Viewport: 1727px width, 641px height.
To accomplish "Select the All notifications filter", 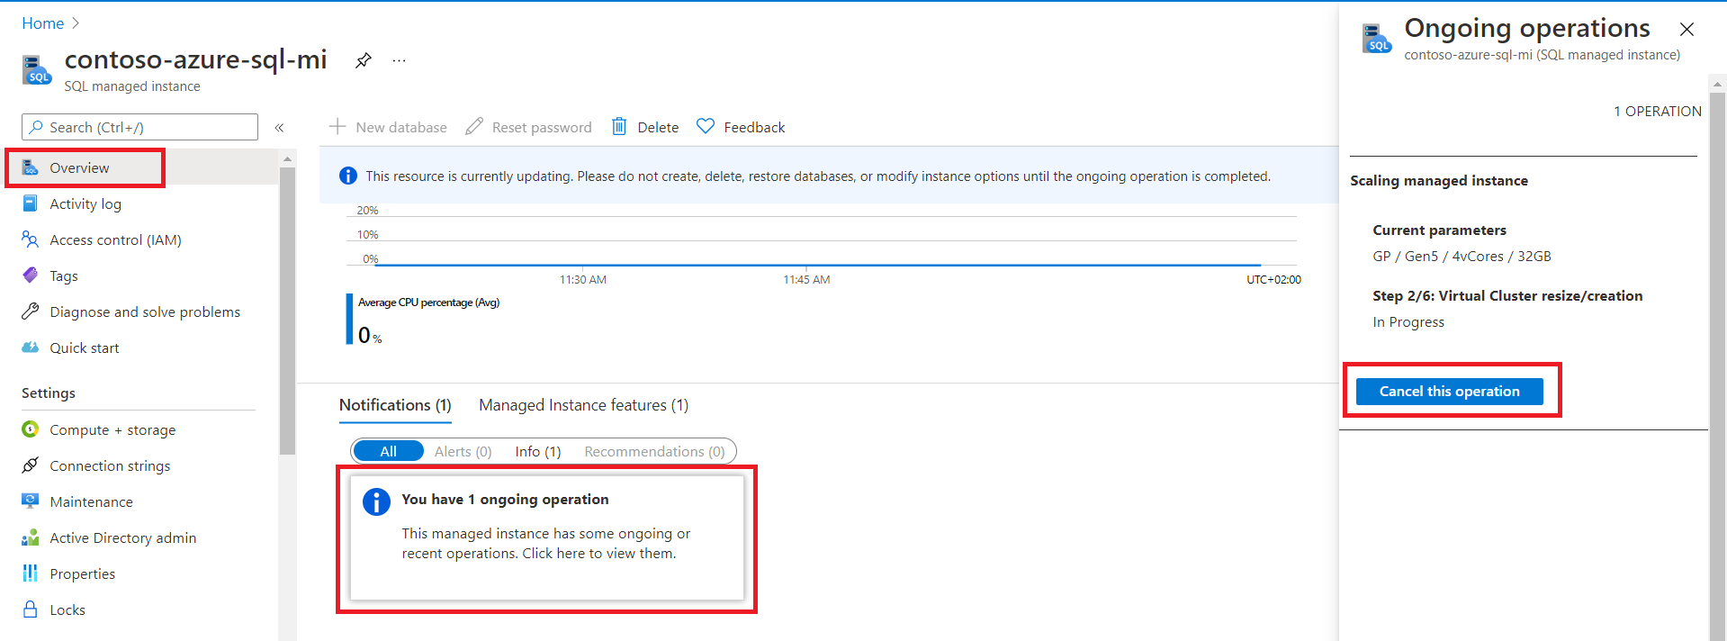I will (388, 451).
